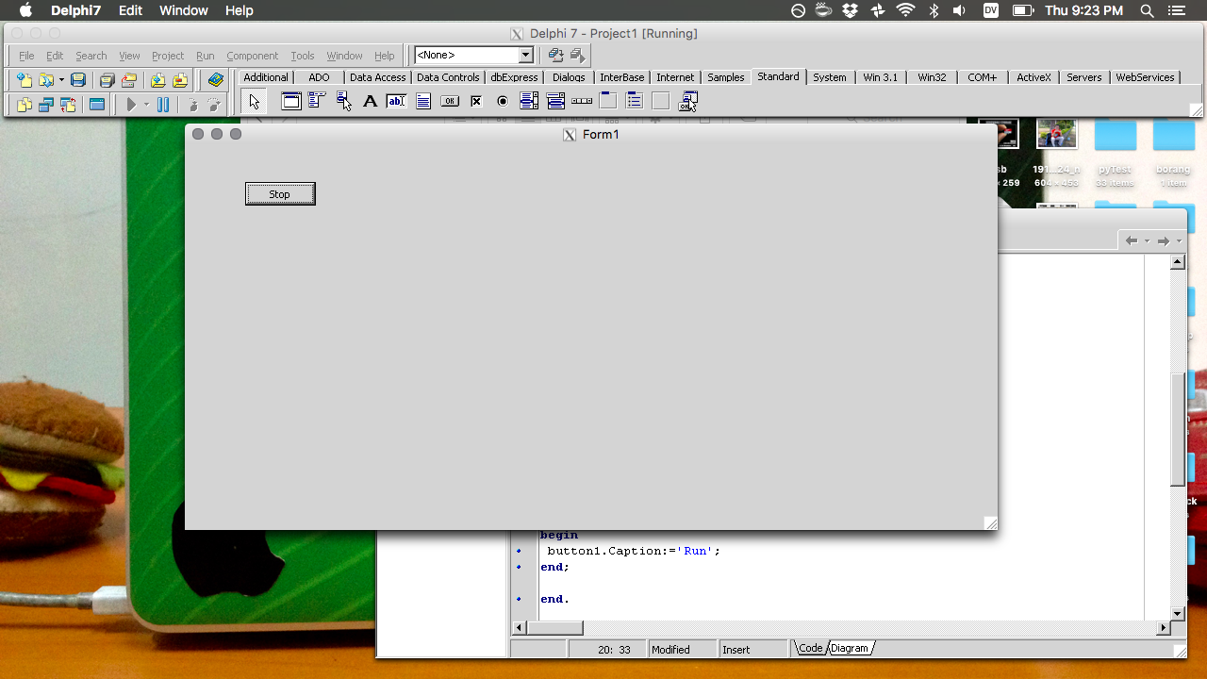The image size is (1207, 679).
Task: Click the View Unit toolbar icon
Action: click(25, 105)
